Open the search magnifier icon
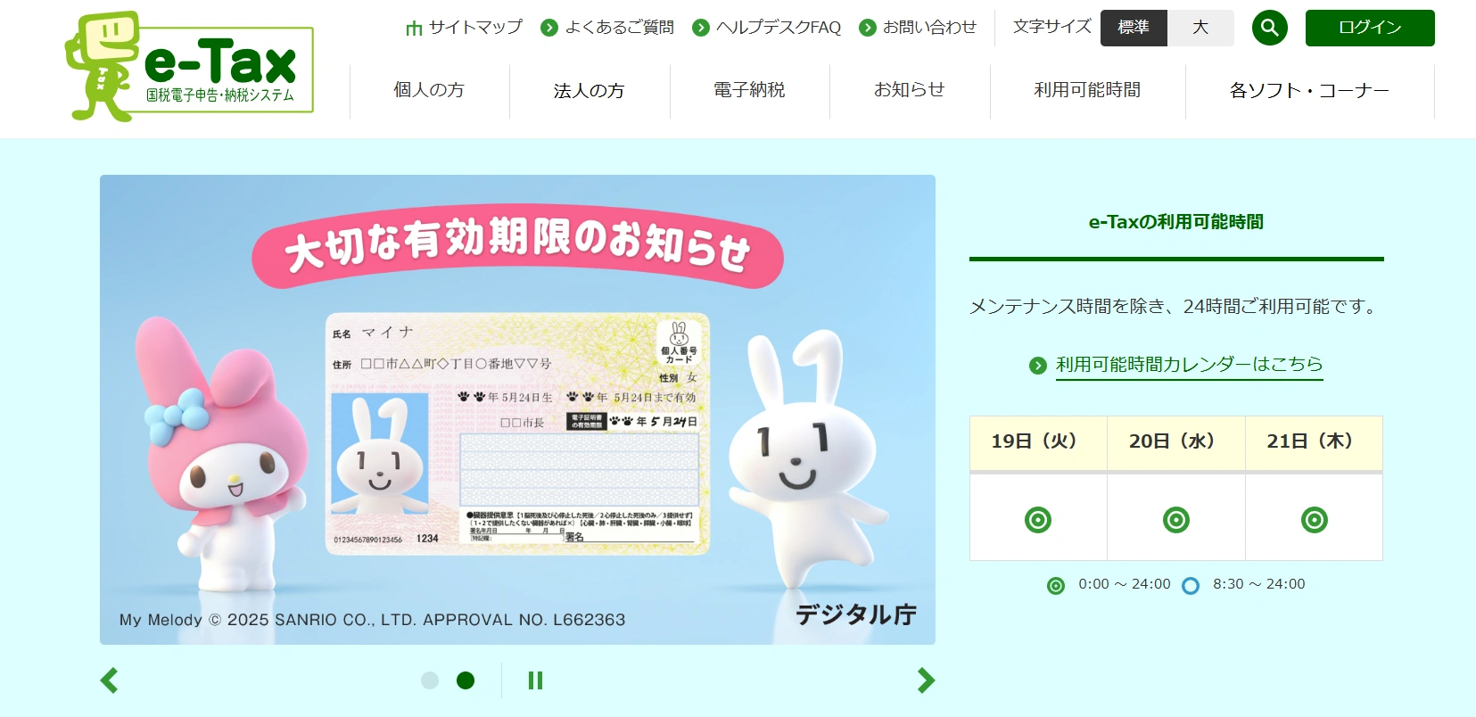This screenshot has height=717, width=1476. point(1269,28)
